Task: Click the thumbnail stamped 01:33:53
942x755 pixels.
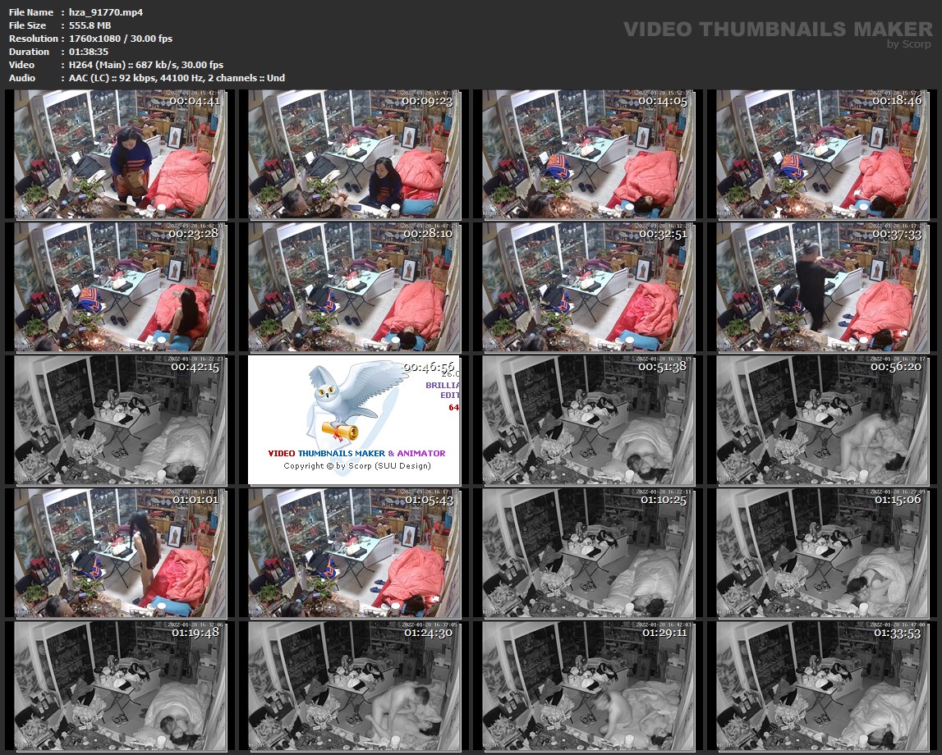Action: click(x=822, y=685)
